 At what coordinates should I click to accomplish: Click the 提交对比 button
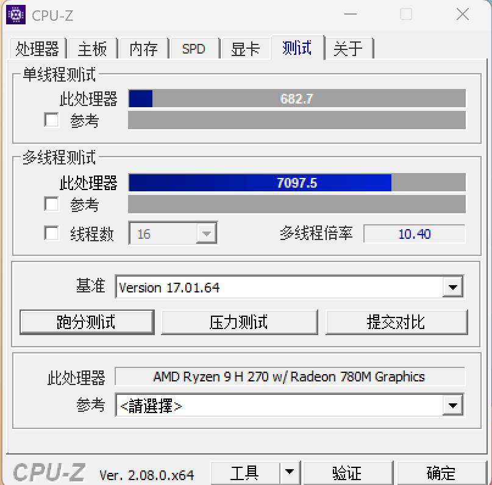point(396,322)
